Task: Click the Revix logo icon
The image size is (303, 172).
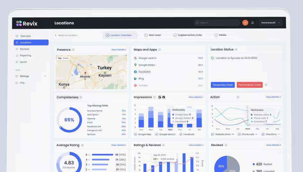Action: (x=19, y=23)
